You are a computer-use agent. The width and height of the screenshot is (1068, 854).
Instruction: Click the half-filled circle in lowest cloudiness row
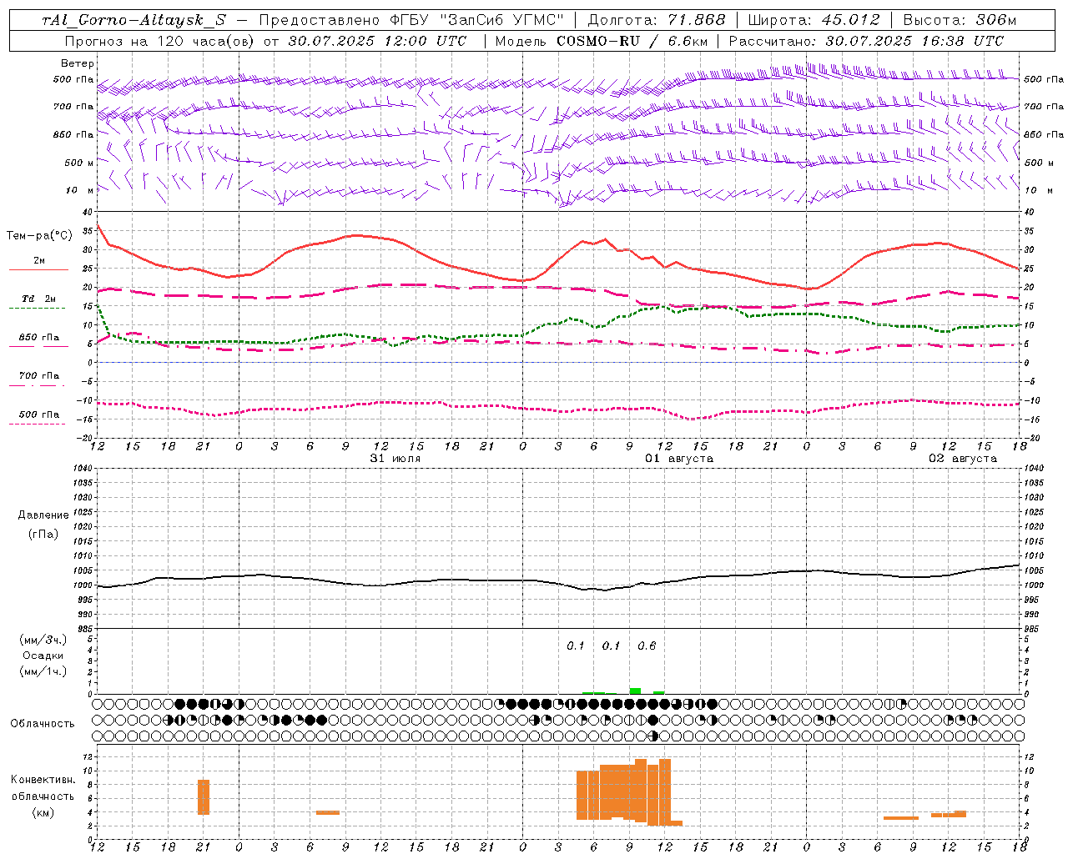tap(653, 736)
